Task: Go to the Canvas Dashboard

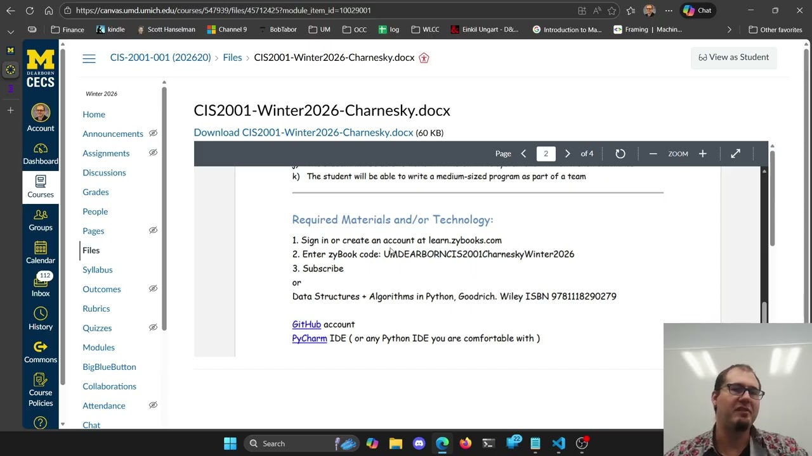Action: click(41, 154)
